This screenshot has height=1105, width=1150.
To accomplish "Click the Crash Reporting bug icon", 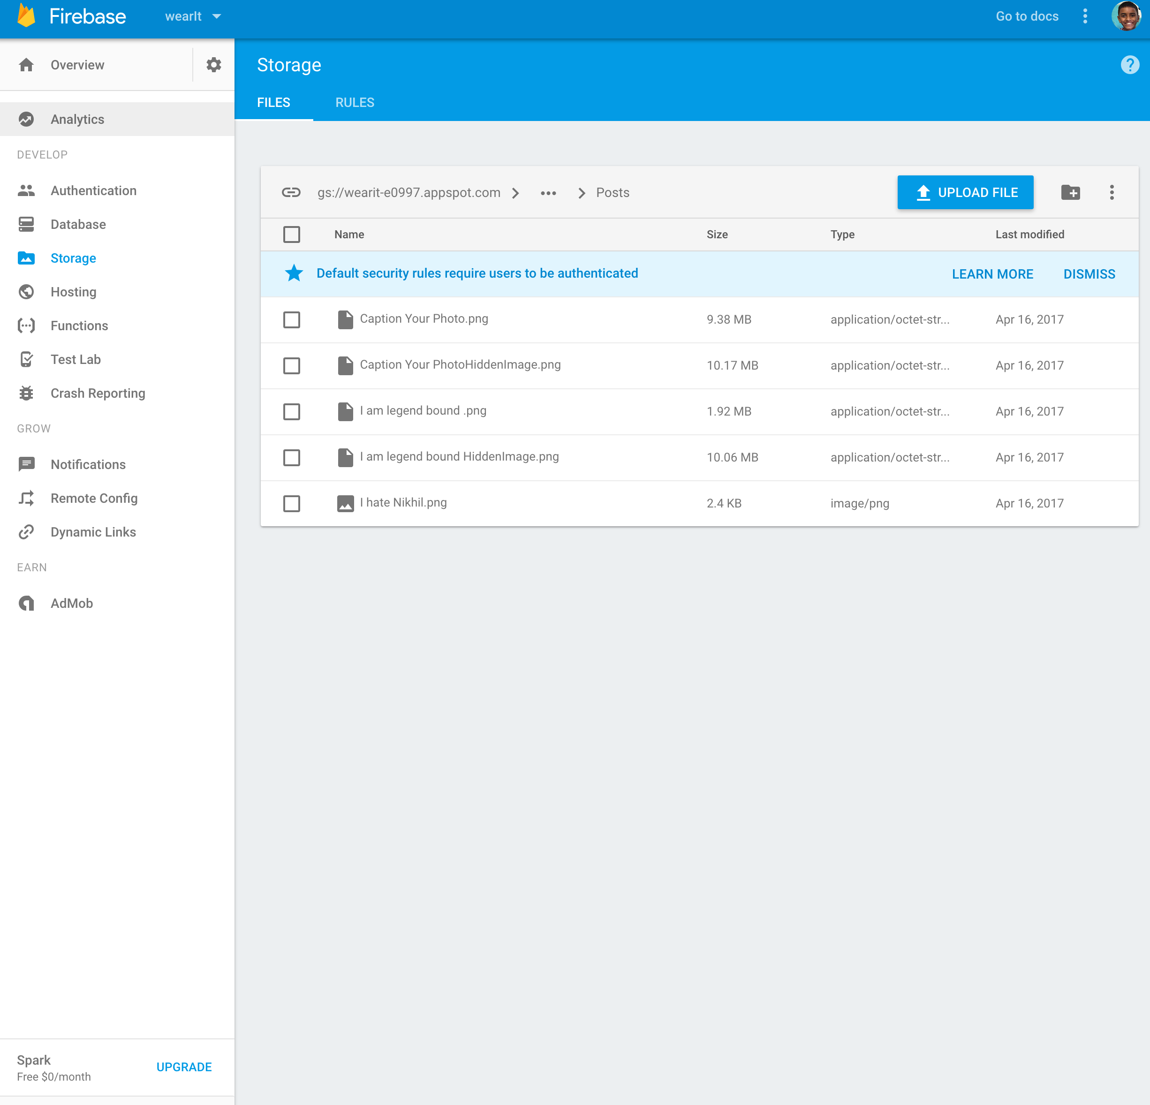I will tap(26, 393).
